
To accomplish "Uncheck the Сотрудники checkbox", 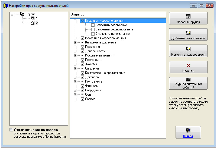I will 82,90.
